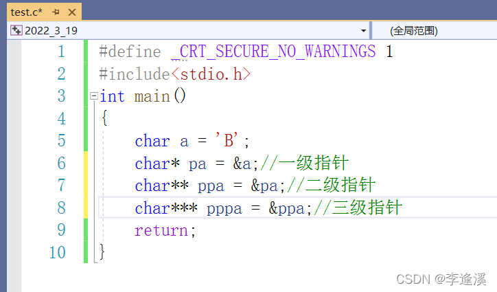This screenshot has width=497, height=292.
Task: Click the #include directive on line 2
Action: tap(135, 74)
